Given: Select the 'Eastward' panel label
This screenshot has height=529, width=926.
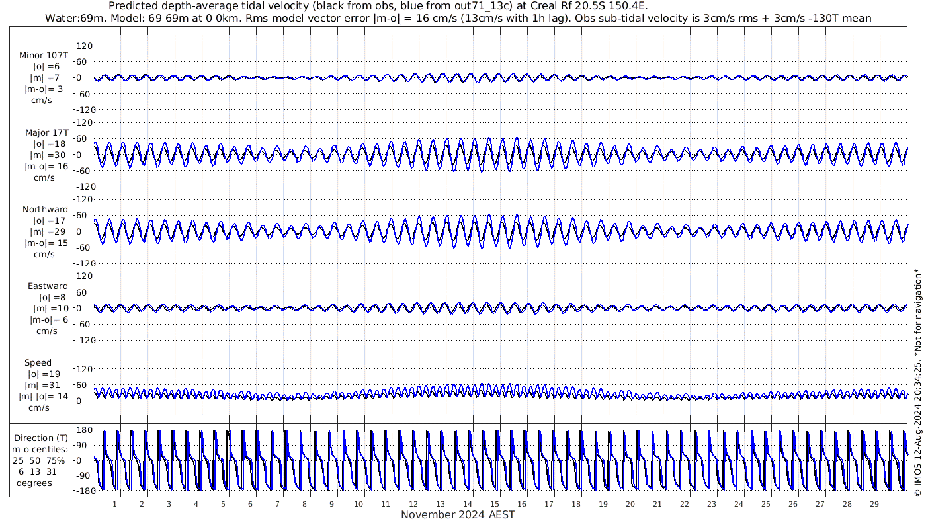Looking at the screenshot, I should coord(48,286).
